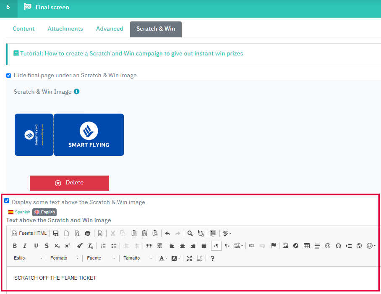Insert a Page Break
The image size is (381, 294).
pos(349,246)
